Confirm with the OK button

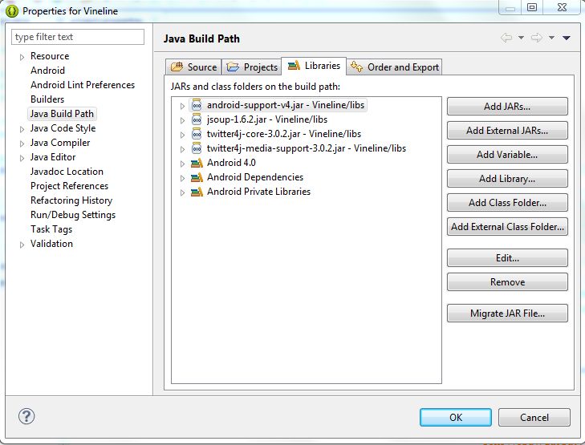[x=456, y=418]
